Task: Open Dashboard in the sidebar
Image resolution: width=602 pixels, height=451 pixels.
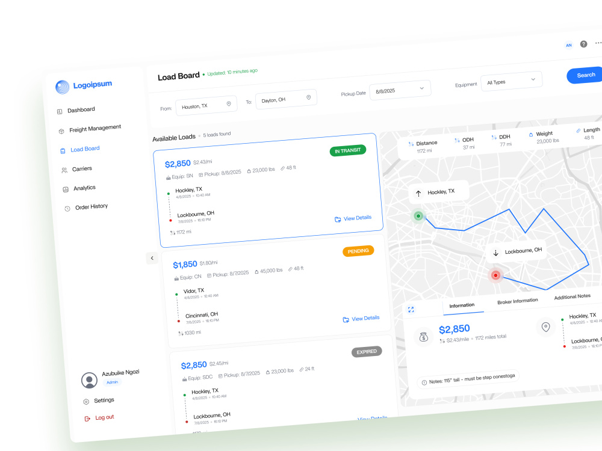Action: tap(81, 110)
